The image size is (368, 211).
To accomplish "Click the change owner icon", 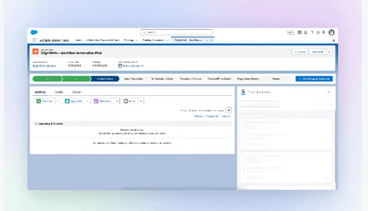I will [143, 66].
